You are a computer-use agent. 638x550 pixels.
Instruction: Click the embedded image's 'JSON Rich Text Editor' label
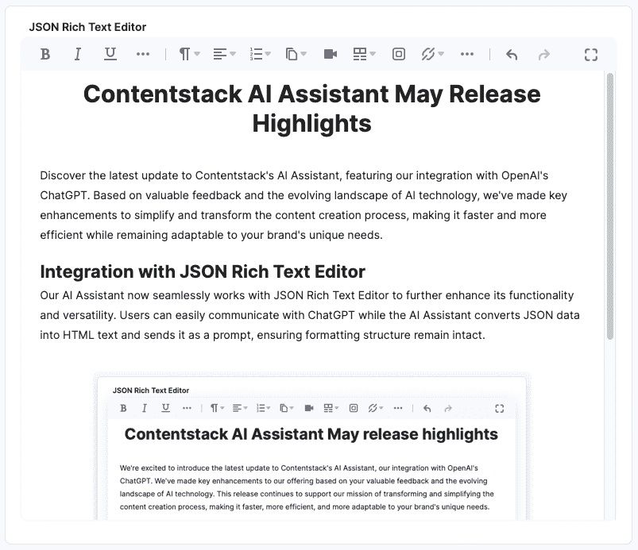(151, 390)
